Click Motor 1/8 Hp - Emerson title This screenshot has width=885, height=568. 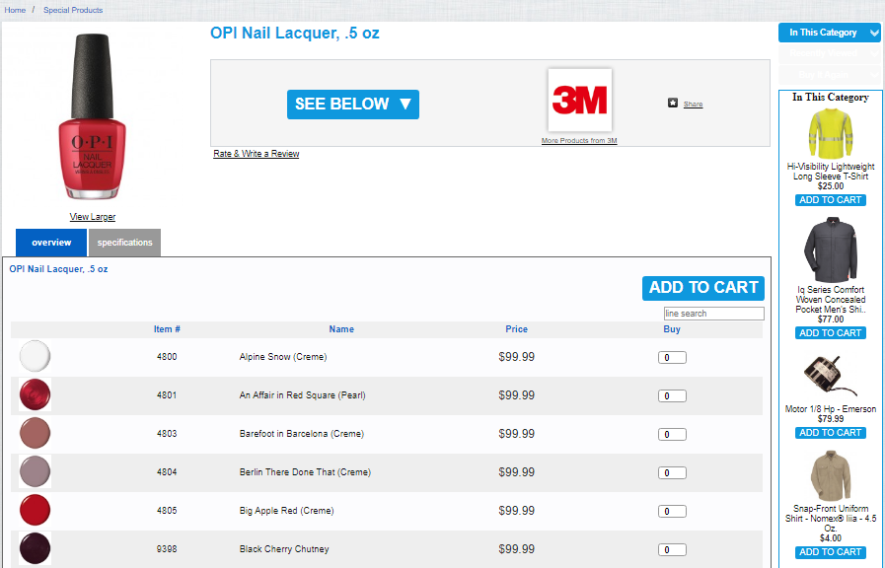pyautogui.click(x=831, y=409)
